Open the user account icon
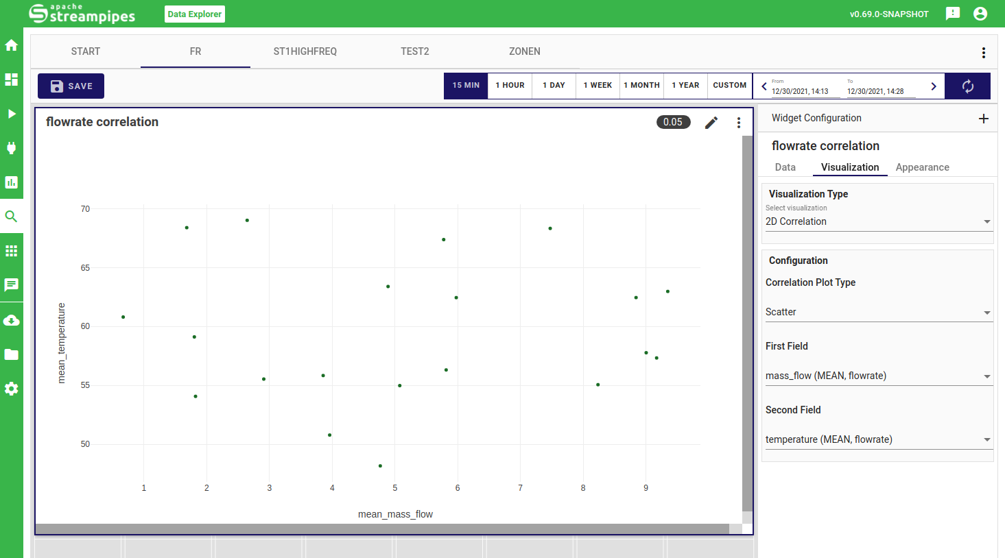The image size is (1005, 558). (980, 14)
